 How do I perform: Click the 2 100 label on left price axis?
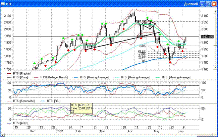point(7,16)
